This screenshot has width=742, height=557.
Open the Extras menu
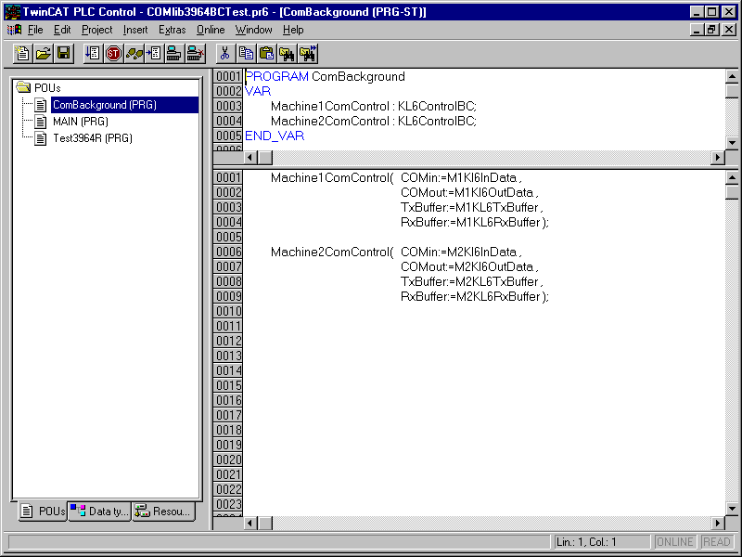pos(172,30)
